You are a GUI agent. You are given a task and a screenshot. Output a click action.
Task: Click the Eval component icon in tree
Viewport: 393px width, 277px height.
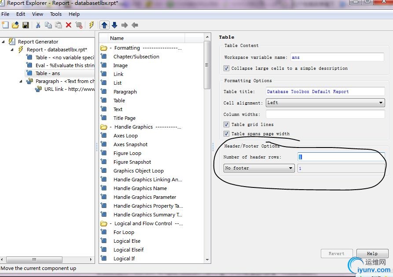point(29,65)
